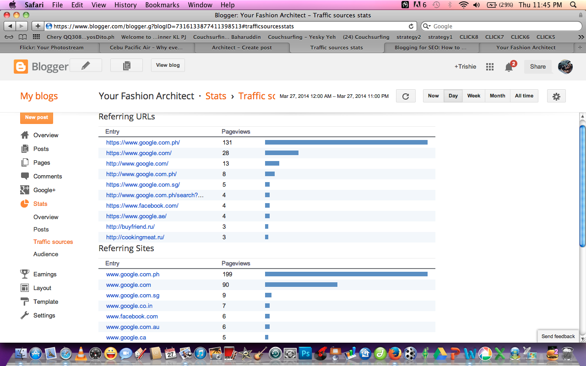
Task: Click the Google+ sidebar icon
Action: [x=25, y=190]
